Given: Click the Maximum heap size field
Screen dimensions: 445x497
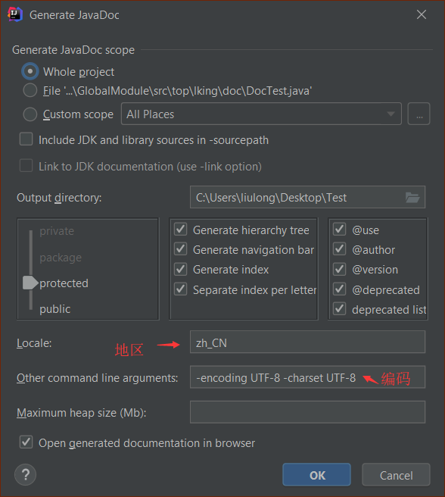Looking at the screenshot, I should tap(307, 412).
